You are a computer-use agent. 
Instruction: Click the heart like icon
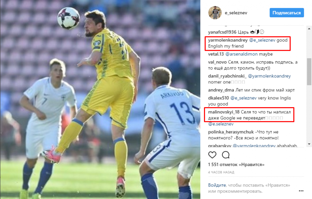[x=212, y=155]
